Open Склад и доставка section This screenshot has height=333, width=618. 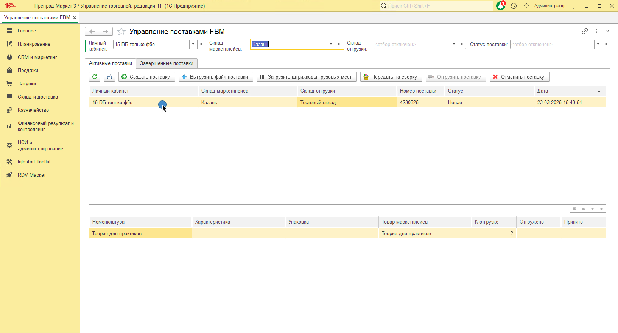tap(40, 97)
